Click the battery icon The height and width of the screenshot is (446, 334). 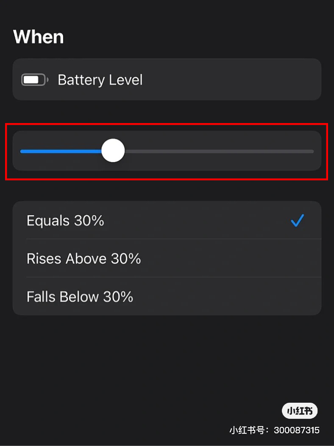point(35,80)
